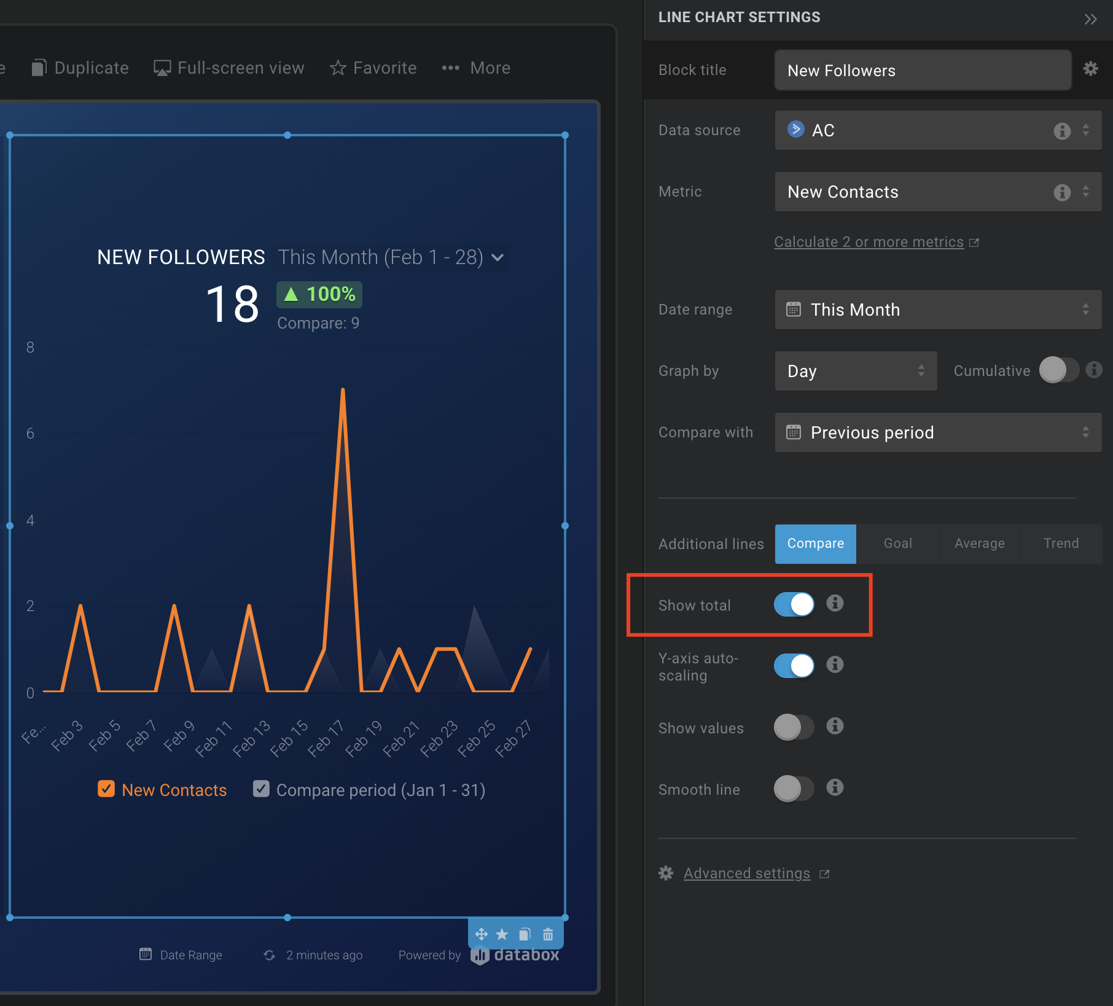Viewport: 1113px width, 1006px height.
Task: Open Compare with Previous period dropdown
Action: tap(938, 432)
